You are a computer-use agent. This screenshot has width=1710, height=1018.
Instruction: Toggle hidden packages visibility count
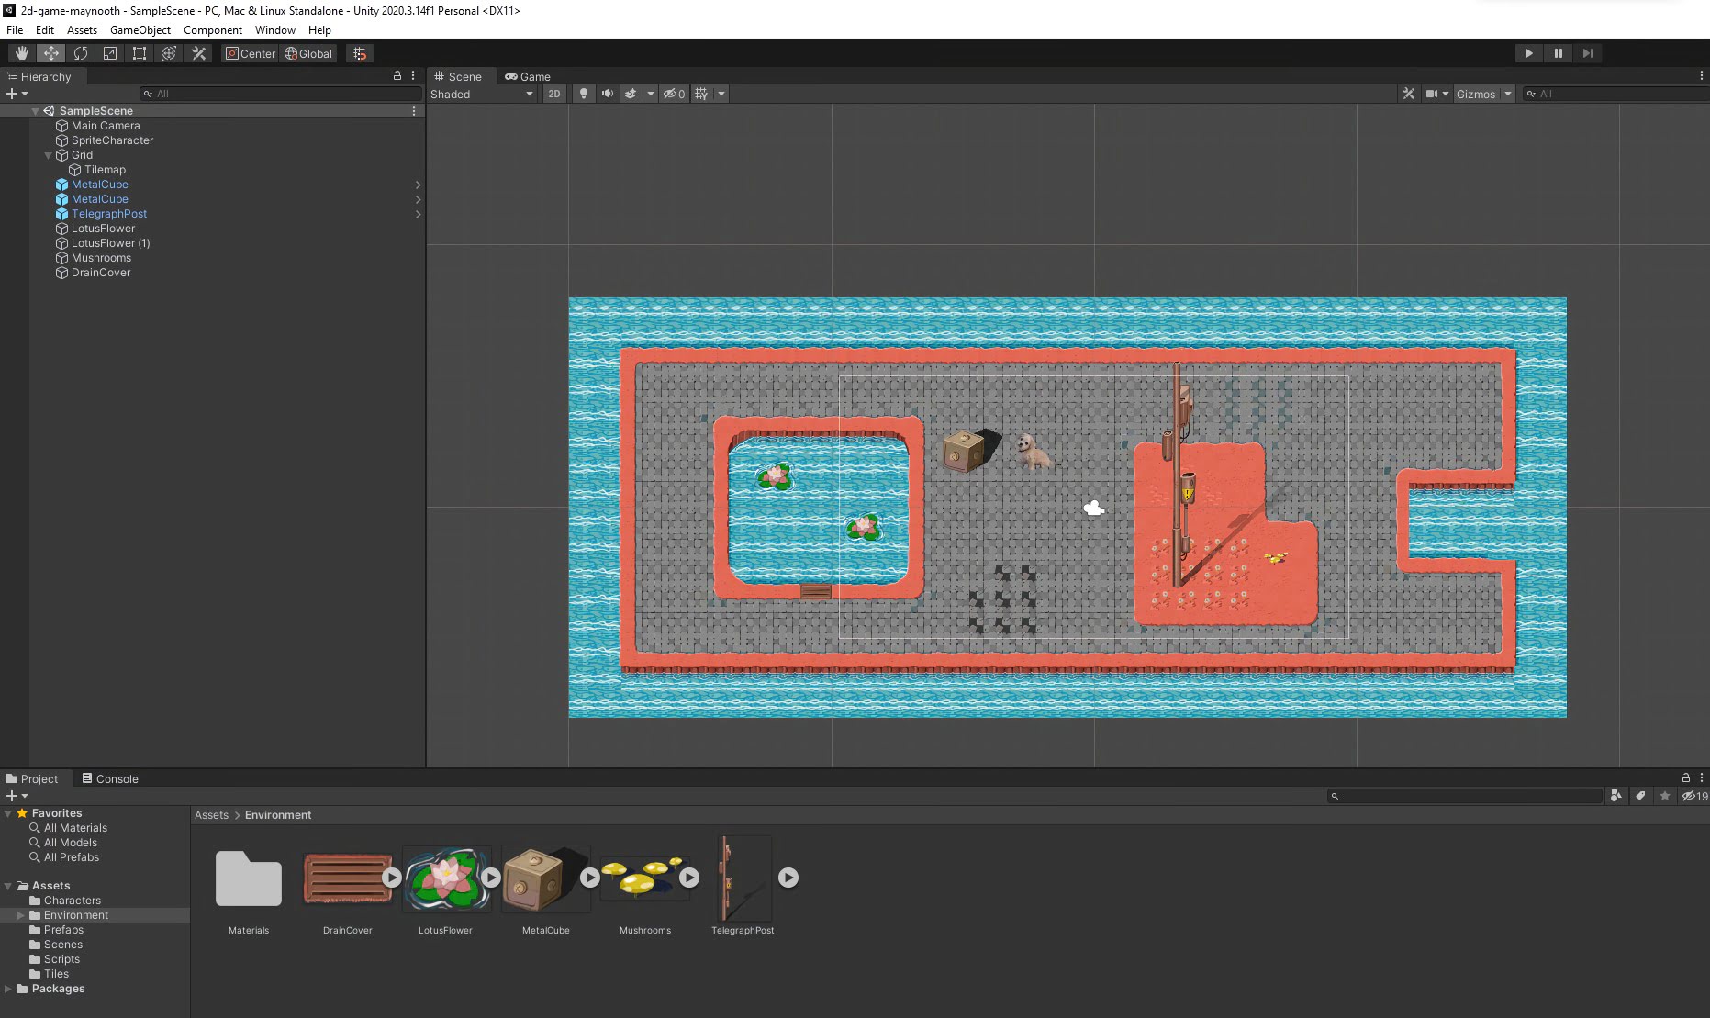[x=1694, y=796]
